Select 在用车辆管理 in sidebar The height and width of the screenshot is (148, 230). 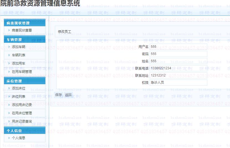tap(22, 72)
